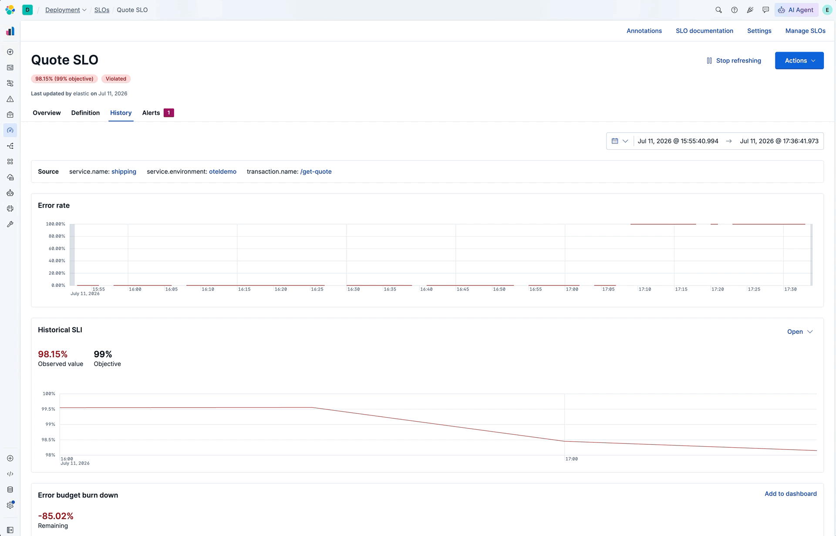Open the SLO documentation link
The image size is (836, 536).
[704, 31]
